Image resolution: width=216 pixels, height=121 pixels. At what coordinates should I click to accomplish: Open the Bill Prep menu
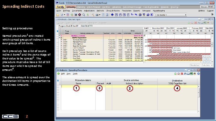pyautogui.click(x=67, y=11)
